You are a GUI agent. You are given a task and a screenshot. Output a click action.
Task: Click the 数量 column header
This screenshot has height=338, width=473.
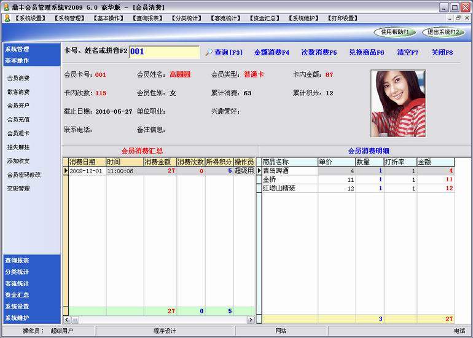(370, 162)
